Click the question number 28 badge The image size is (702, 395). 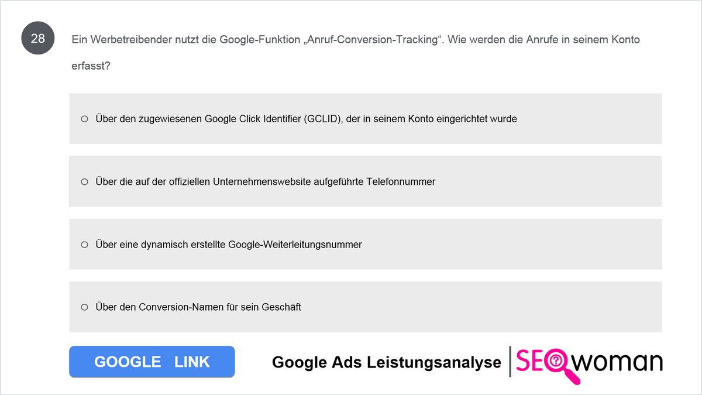38,39
